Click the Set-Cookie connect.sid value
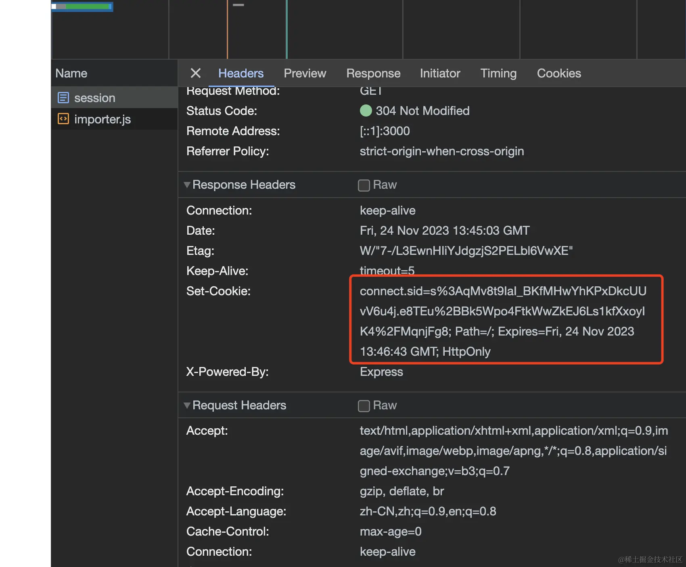Screen dimensions: 686x567 coord(503,321)
